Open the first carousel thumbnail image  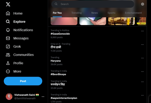coord(64,21)
